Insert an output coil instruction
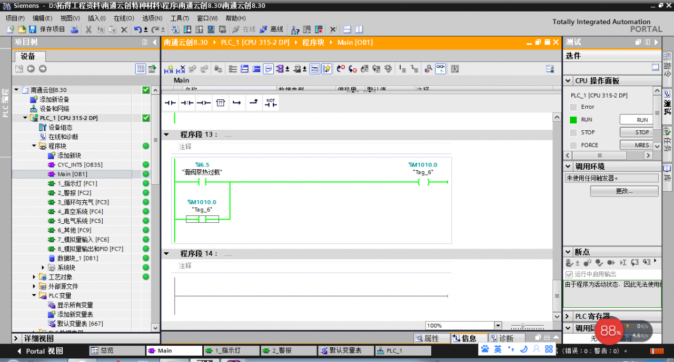This screenshot has height=362, width=674. coord(204,103)
